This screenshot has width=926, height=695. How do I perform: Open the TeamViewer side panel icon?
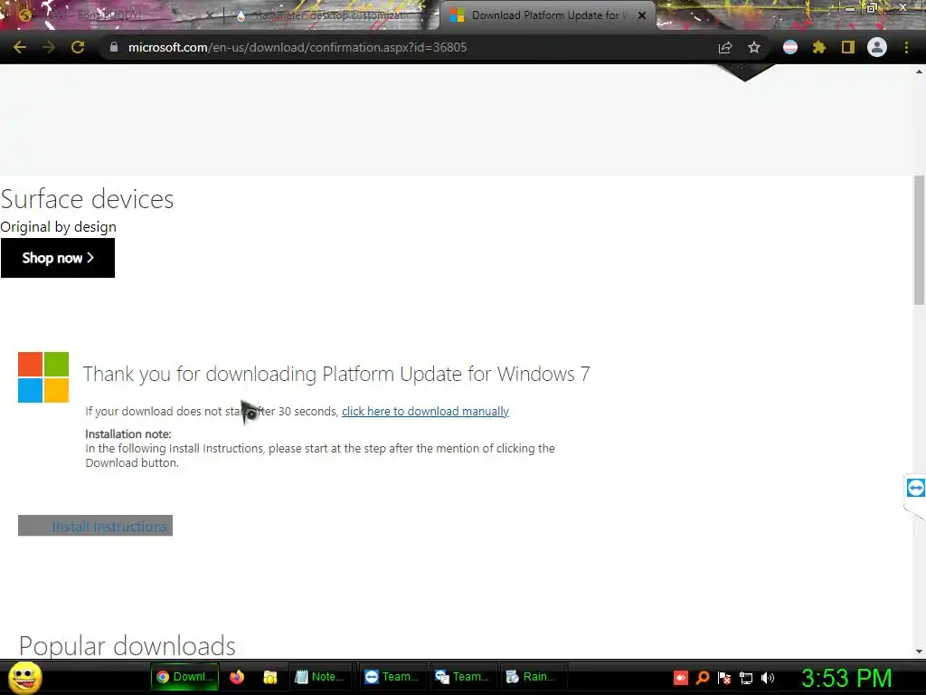(915, 488)
